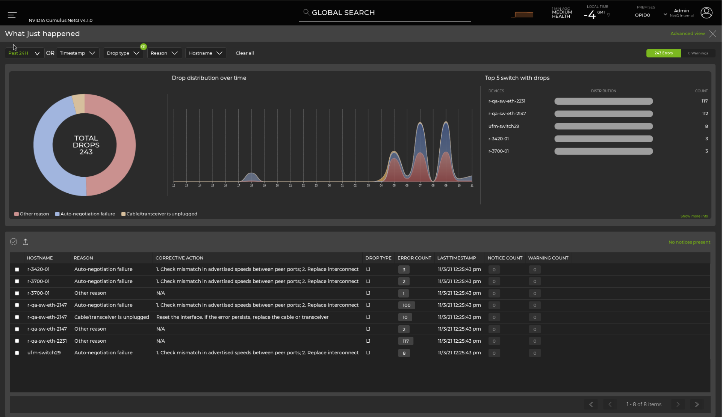
Task: Tick the r-qa-sw-eth-2231 row checkbox
Action: pyautogui.click(x=17, y=341)
